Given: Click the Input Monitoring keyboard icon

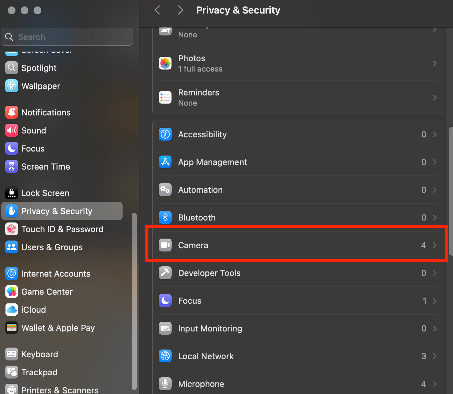Looking at the screenshot, I should (x=165, y=329).
